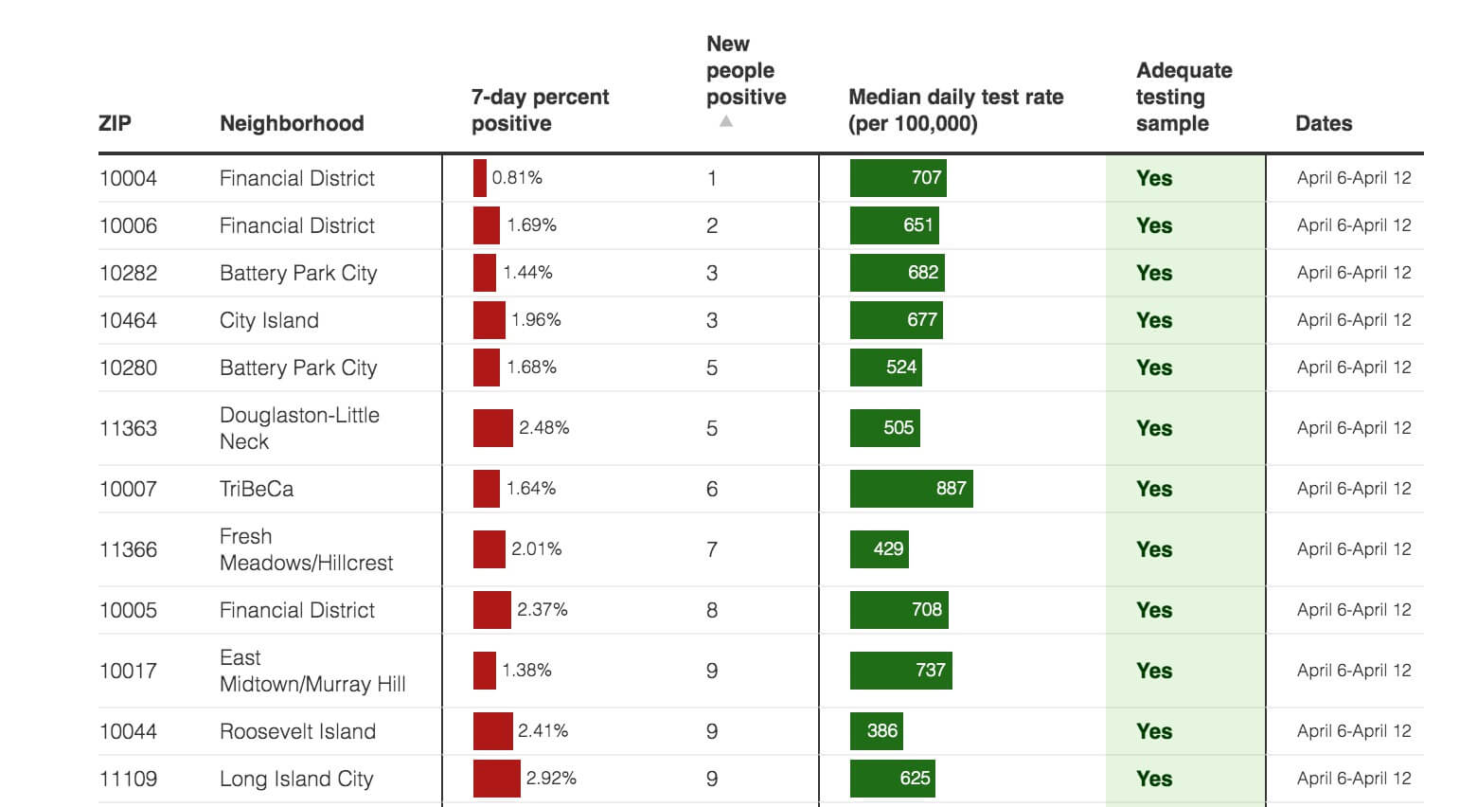Sort by Neighborhood column header
Image resolution: width=1477 pixels, height=807 pixels.
[x=292, y=123]
